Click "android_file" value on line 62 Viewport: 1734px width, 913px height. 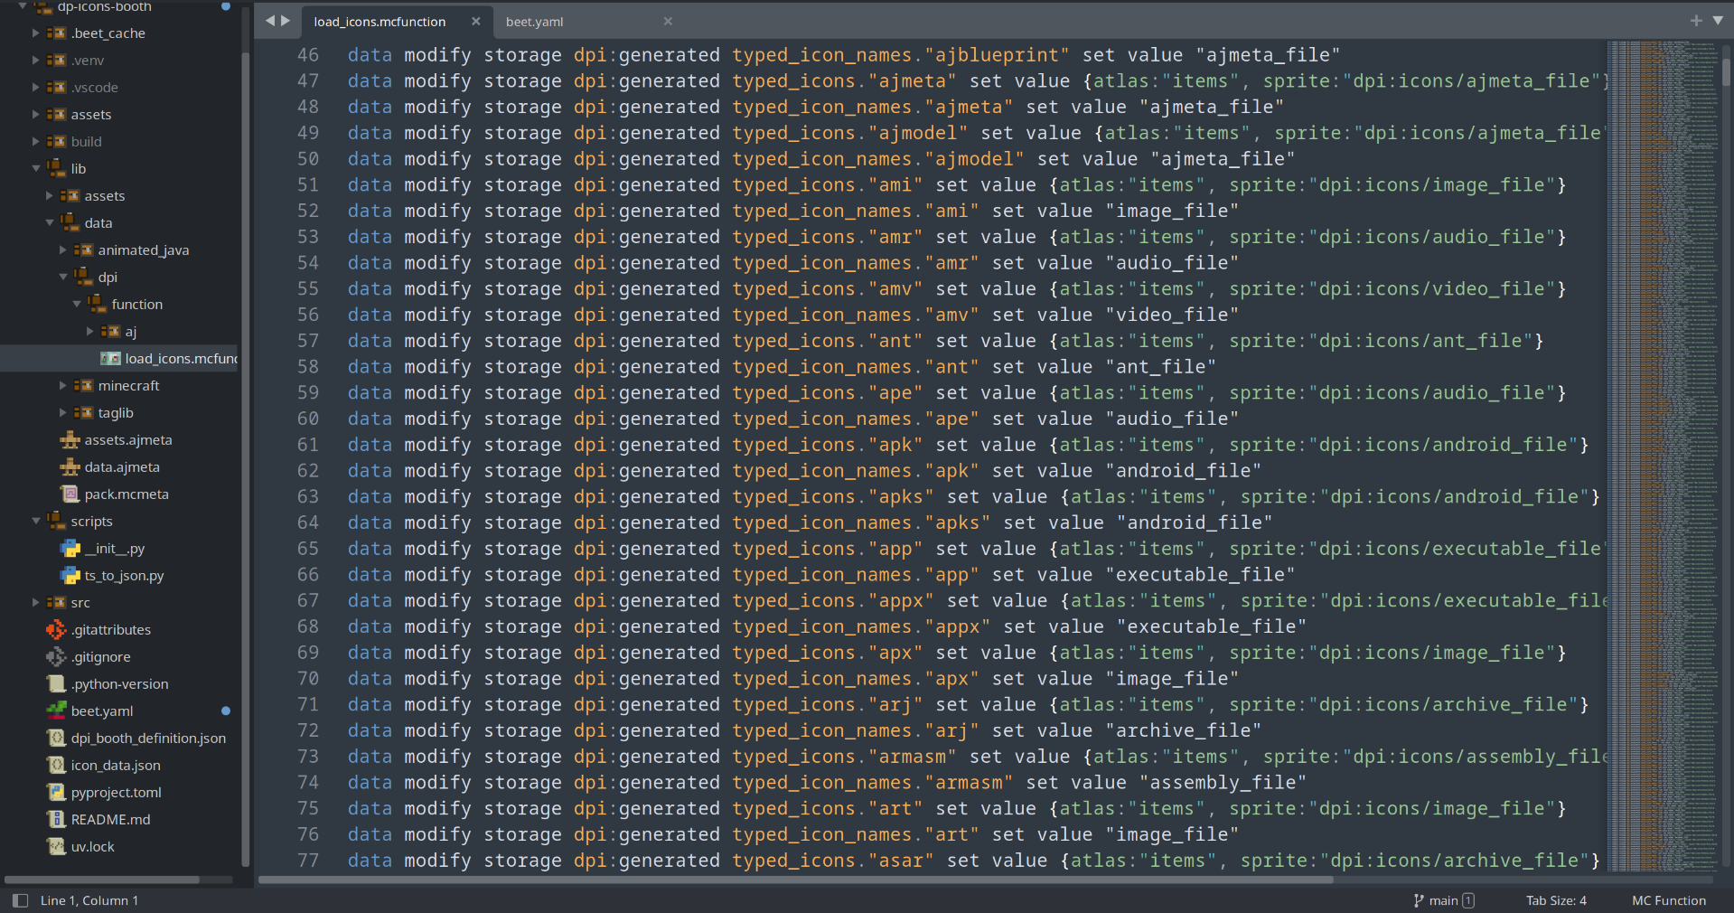[x=1184, y=471]
